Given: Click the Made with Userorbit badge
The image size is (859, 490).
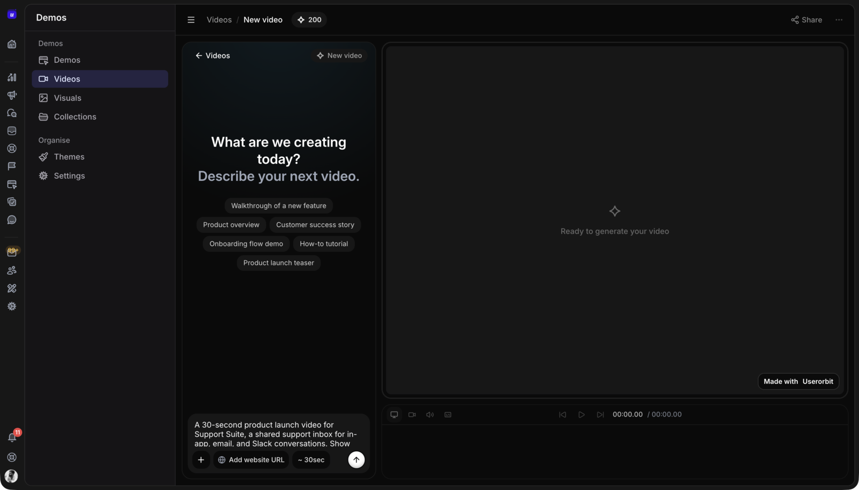Looking at the screenshot, I should (x=798, y=382).
